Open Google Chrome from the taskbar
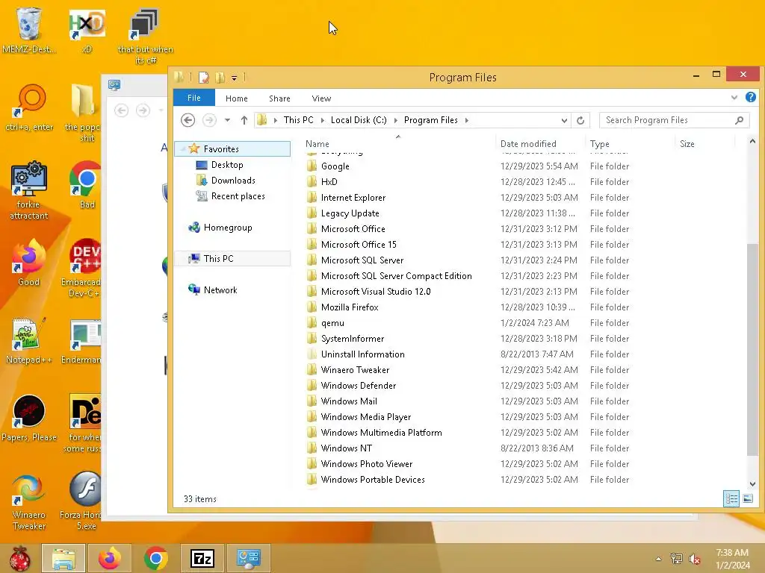 pos(155,558)
